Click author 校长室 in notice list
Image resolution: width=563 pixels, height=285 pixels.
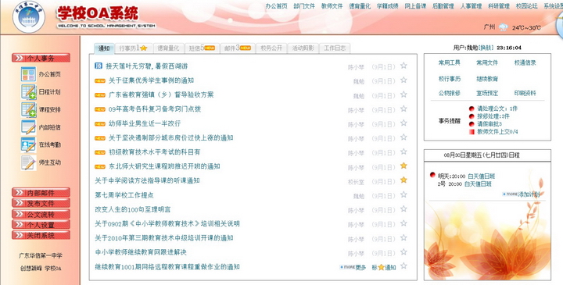(356, 182)
